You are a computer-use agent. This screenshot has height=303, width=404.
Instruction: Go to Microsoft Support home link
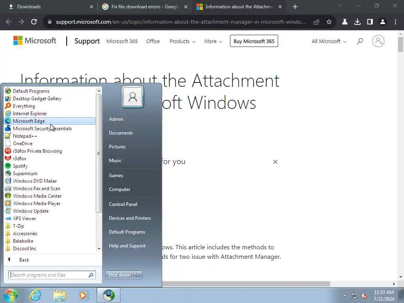coord(87,41)
